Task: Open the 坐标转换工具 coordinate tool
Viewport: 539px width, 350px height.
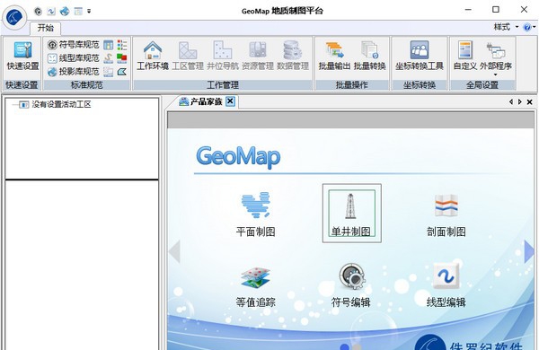Action: [420, 56]
